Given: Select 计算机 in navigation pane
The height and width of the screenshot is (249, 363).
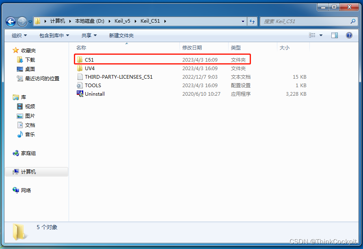Looking at the screenshot, I should click(37, 172).
